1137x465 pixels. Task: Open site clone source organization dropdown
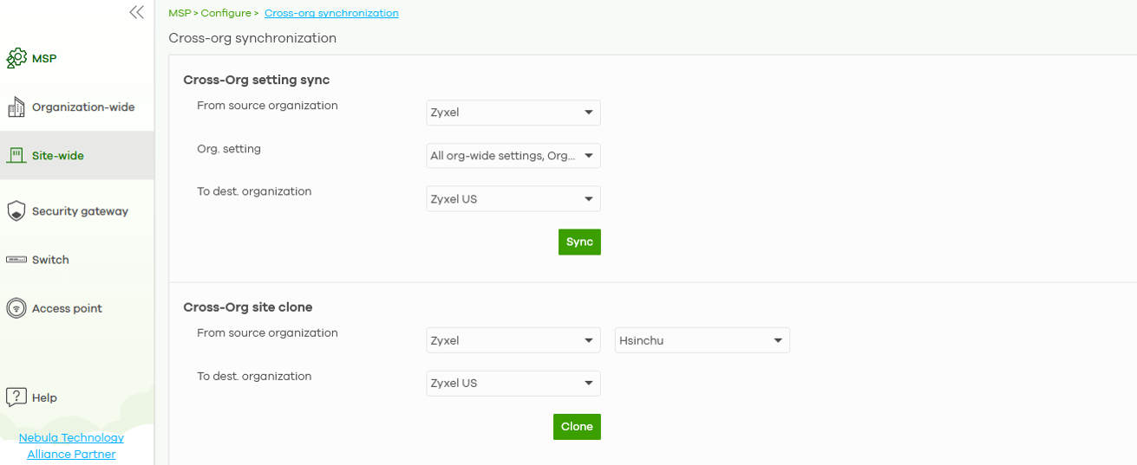point(513,340)
